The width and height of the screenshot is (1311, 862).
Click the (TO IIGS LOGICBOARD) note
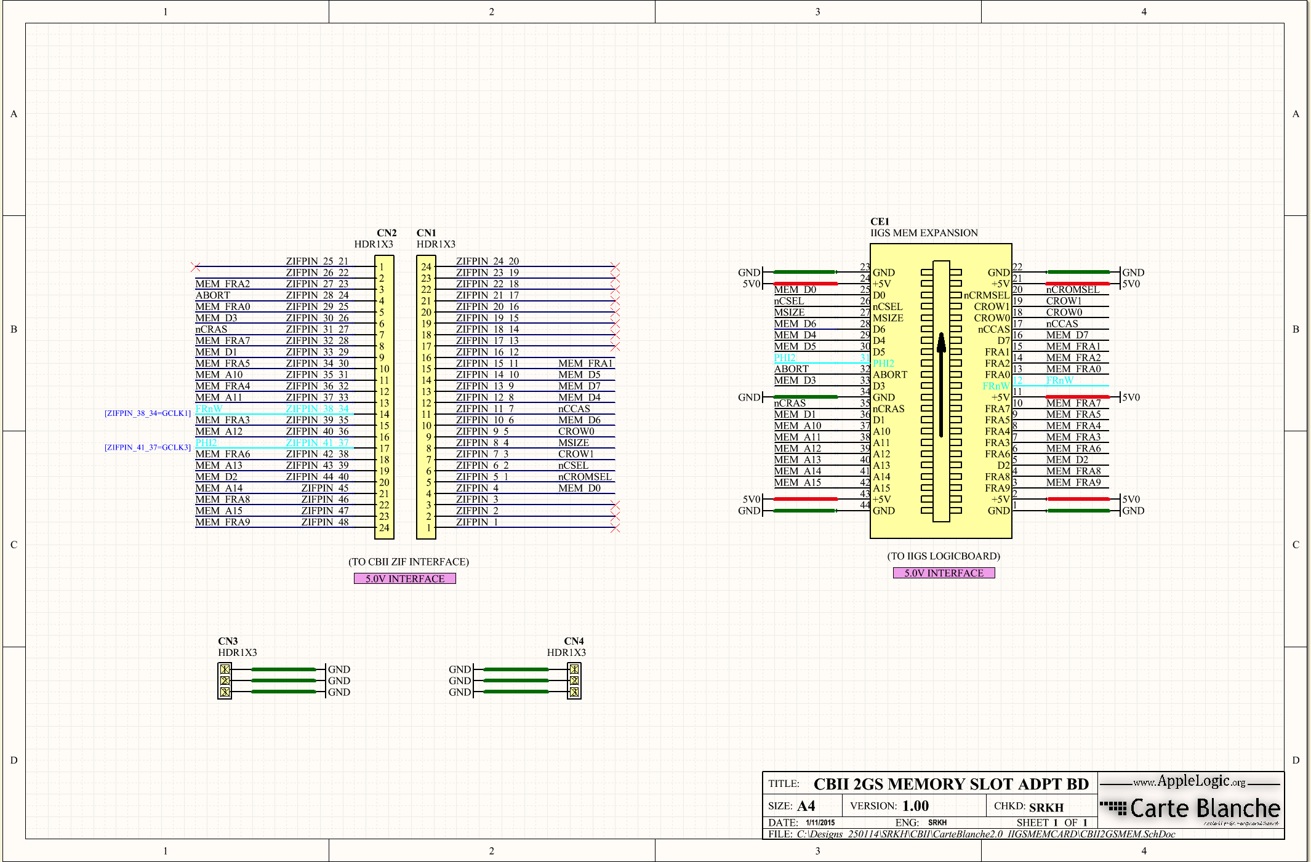(944, 556)
